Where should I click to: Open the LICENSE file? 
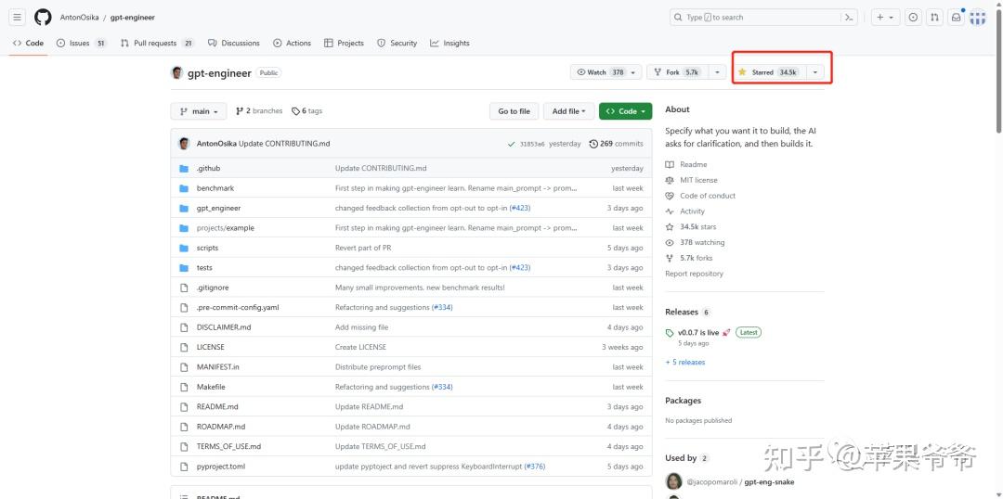click(211, 347)
